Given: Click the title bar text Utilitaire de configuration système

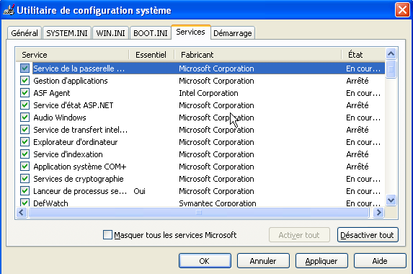Looking at the screenshot, I should tap(94, 10).
